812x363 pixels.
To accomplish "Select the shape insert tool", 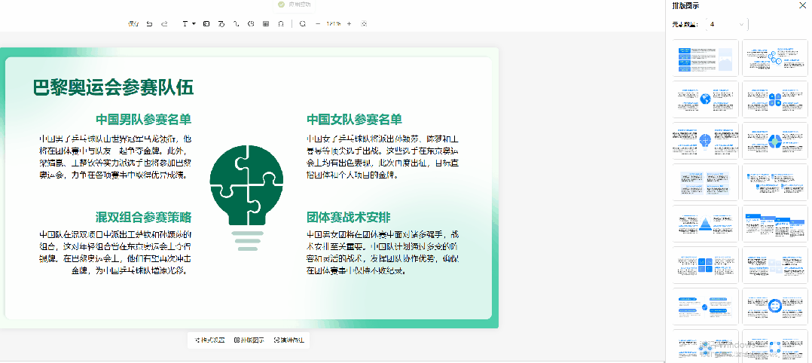I will tap(221, 23).
